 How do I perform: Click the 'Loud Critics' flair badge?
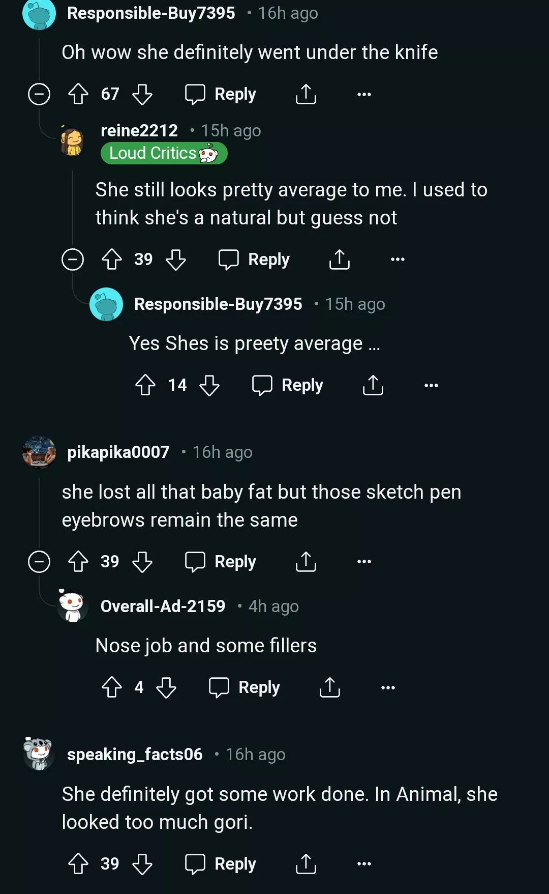(x=164, y=153)
